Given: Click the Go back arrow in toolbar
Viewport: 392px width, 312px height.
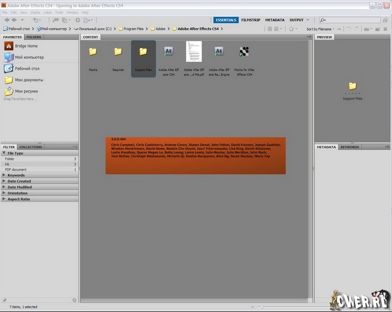Looking at the screenshot, I should click(6, 20).
